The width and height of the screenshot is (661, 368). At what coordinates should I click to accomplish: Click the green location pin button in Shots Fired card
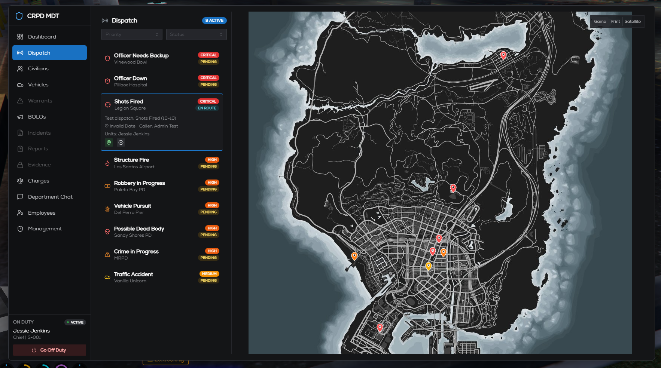click(109, 142)
